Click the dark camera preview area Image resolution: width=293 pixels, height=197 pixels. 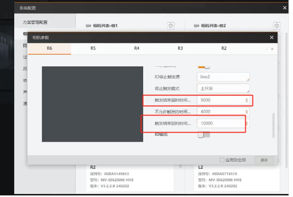click(93, 104)
